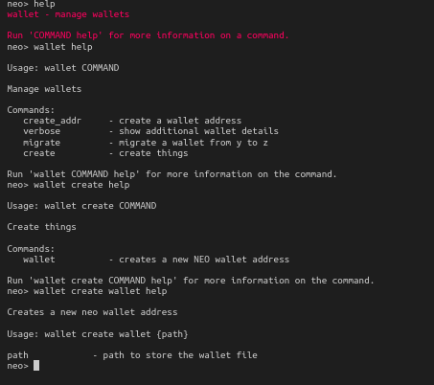Click the 'wallet' entry under Create things
This screenshot has height=385, width=434.
pyautogui.click(x=39, y=260)
